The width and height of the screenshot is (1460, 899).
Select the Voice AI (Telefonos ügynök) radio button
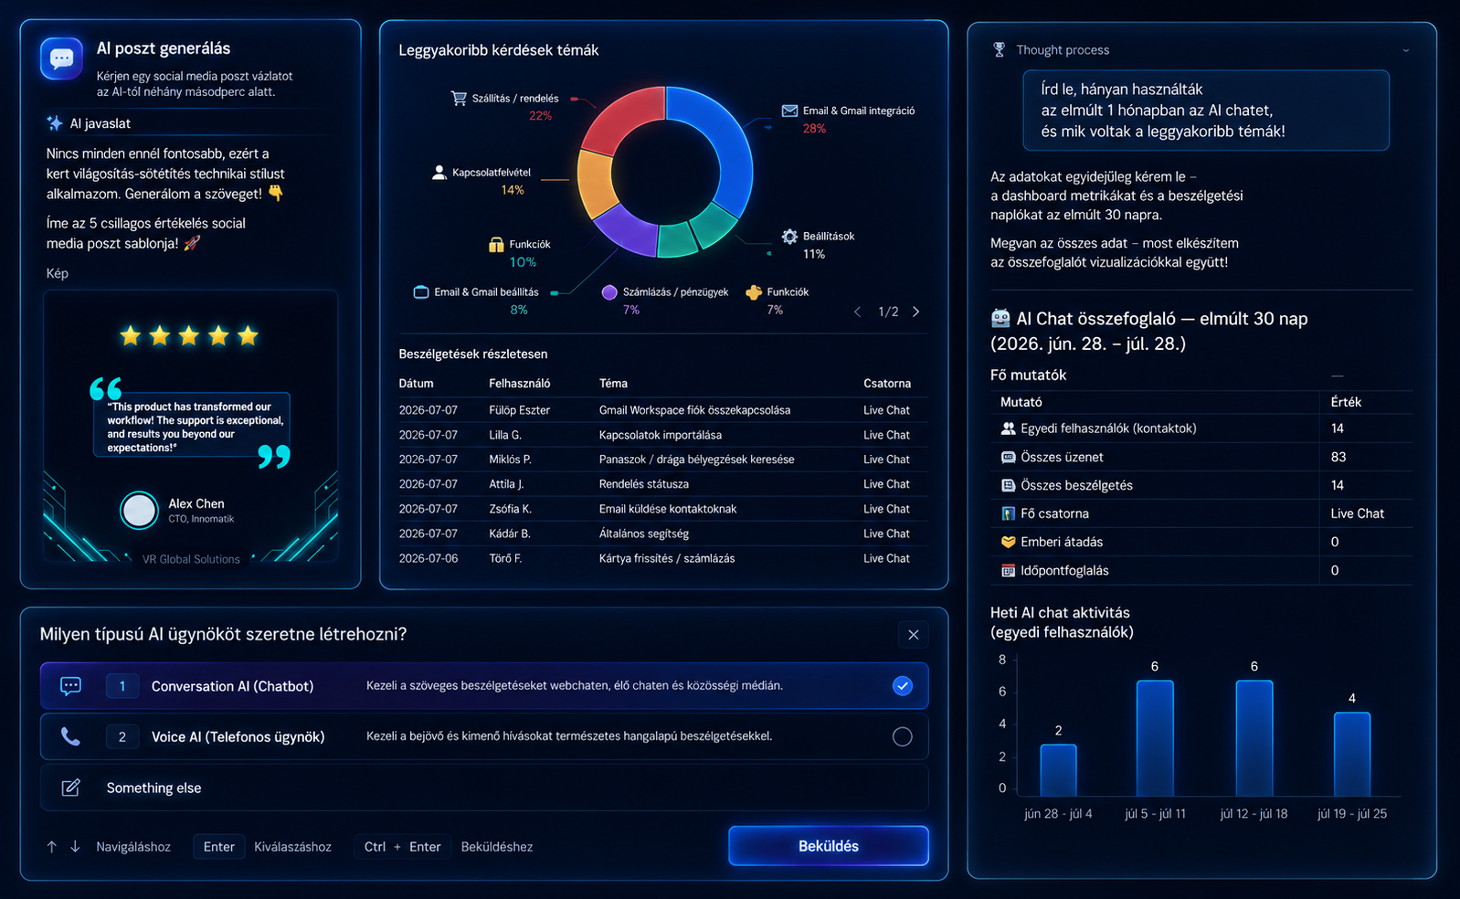903,736
